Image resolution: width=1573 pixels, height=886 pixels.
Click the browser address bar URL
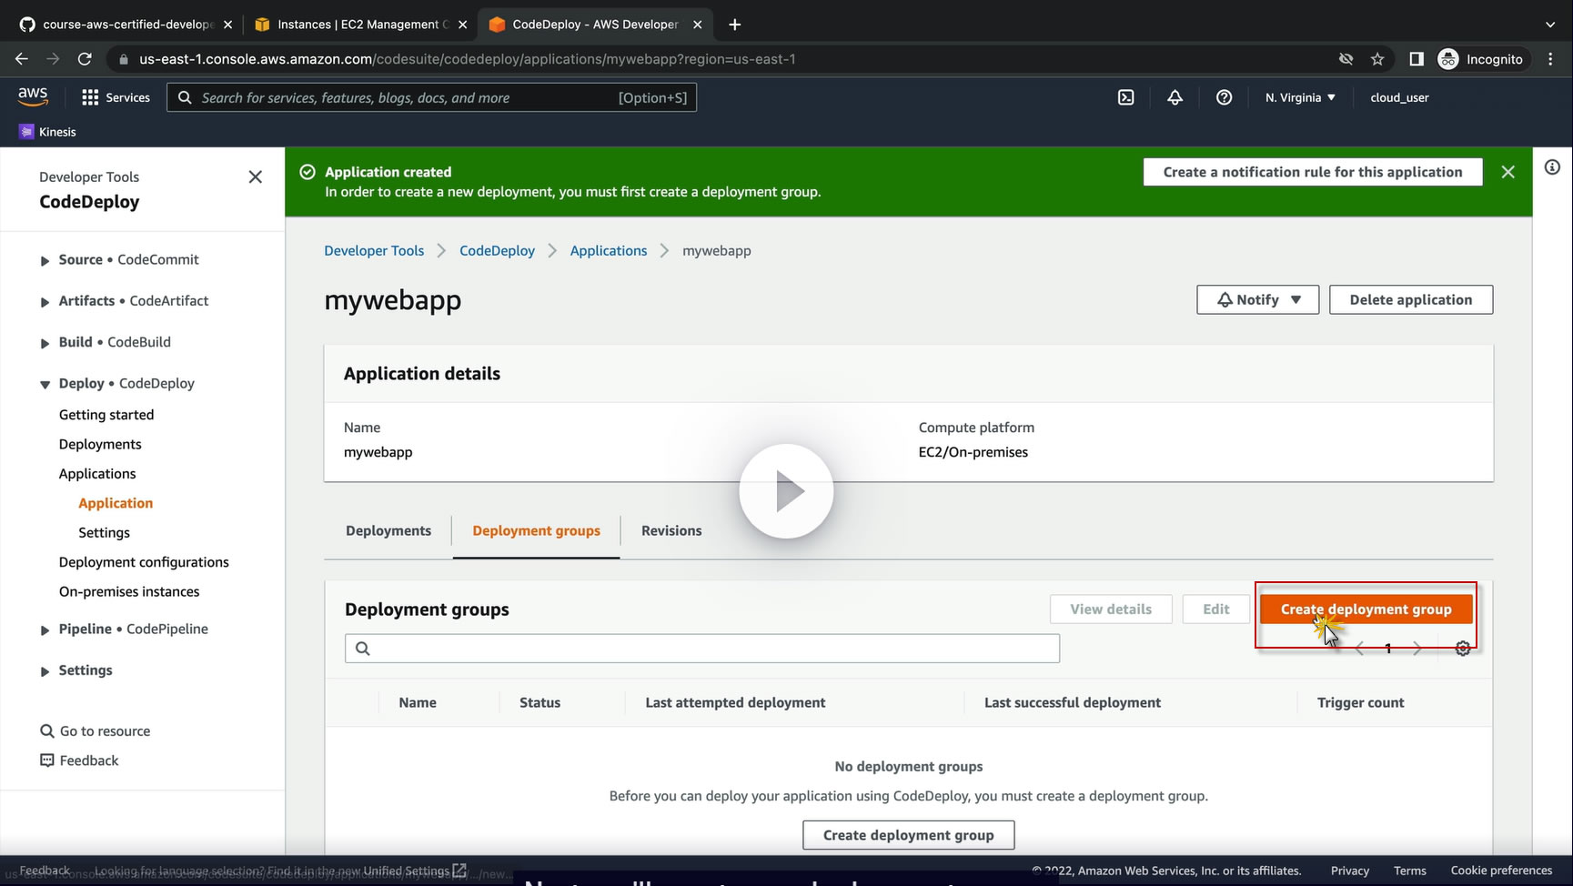[x=467, y=59]
